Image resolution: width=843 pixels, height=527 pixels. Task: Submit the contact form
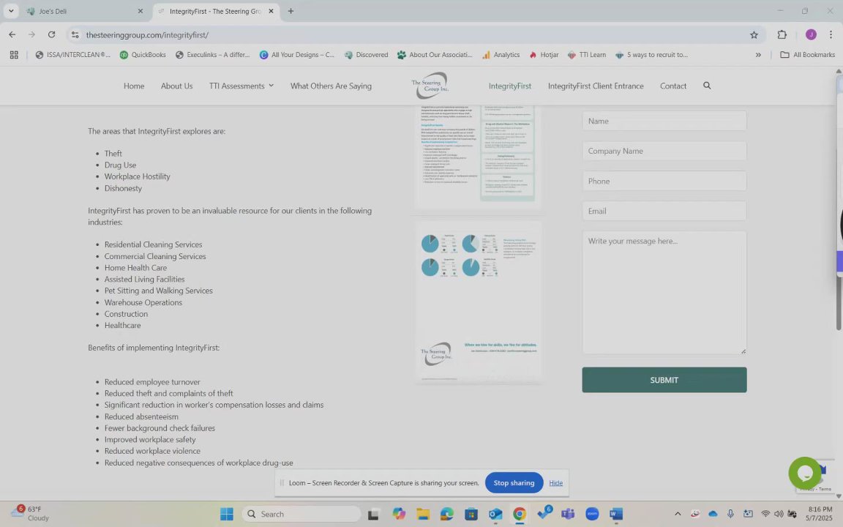[x=664, y=380]
